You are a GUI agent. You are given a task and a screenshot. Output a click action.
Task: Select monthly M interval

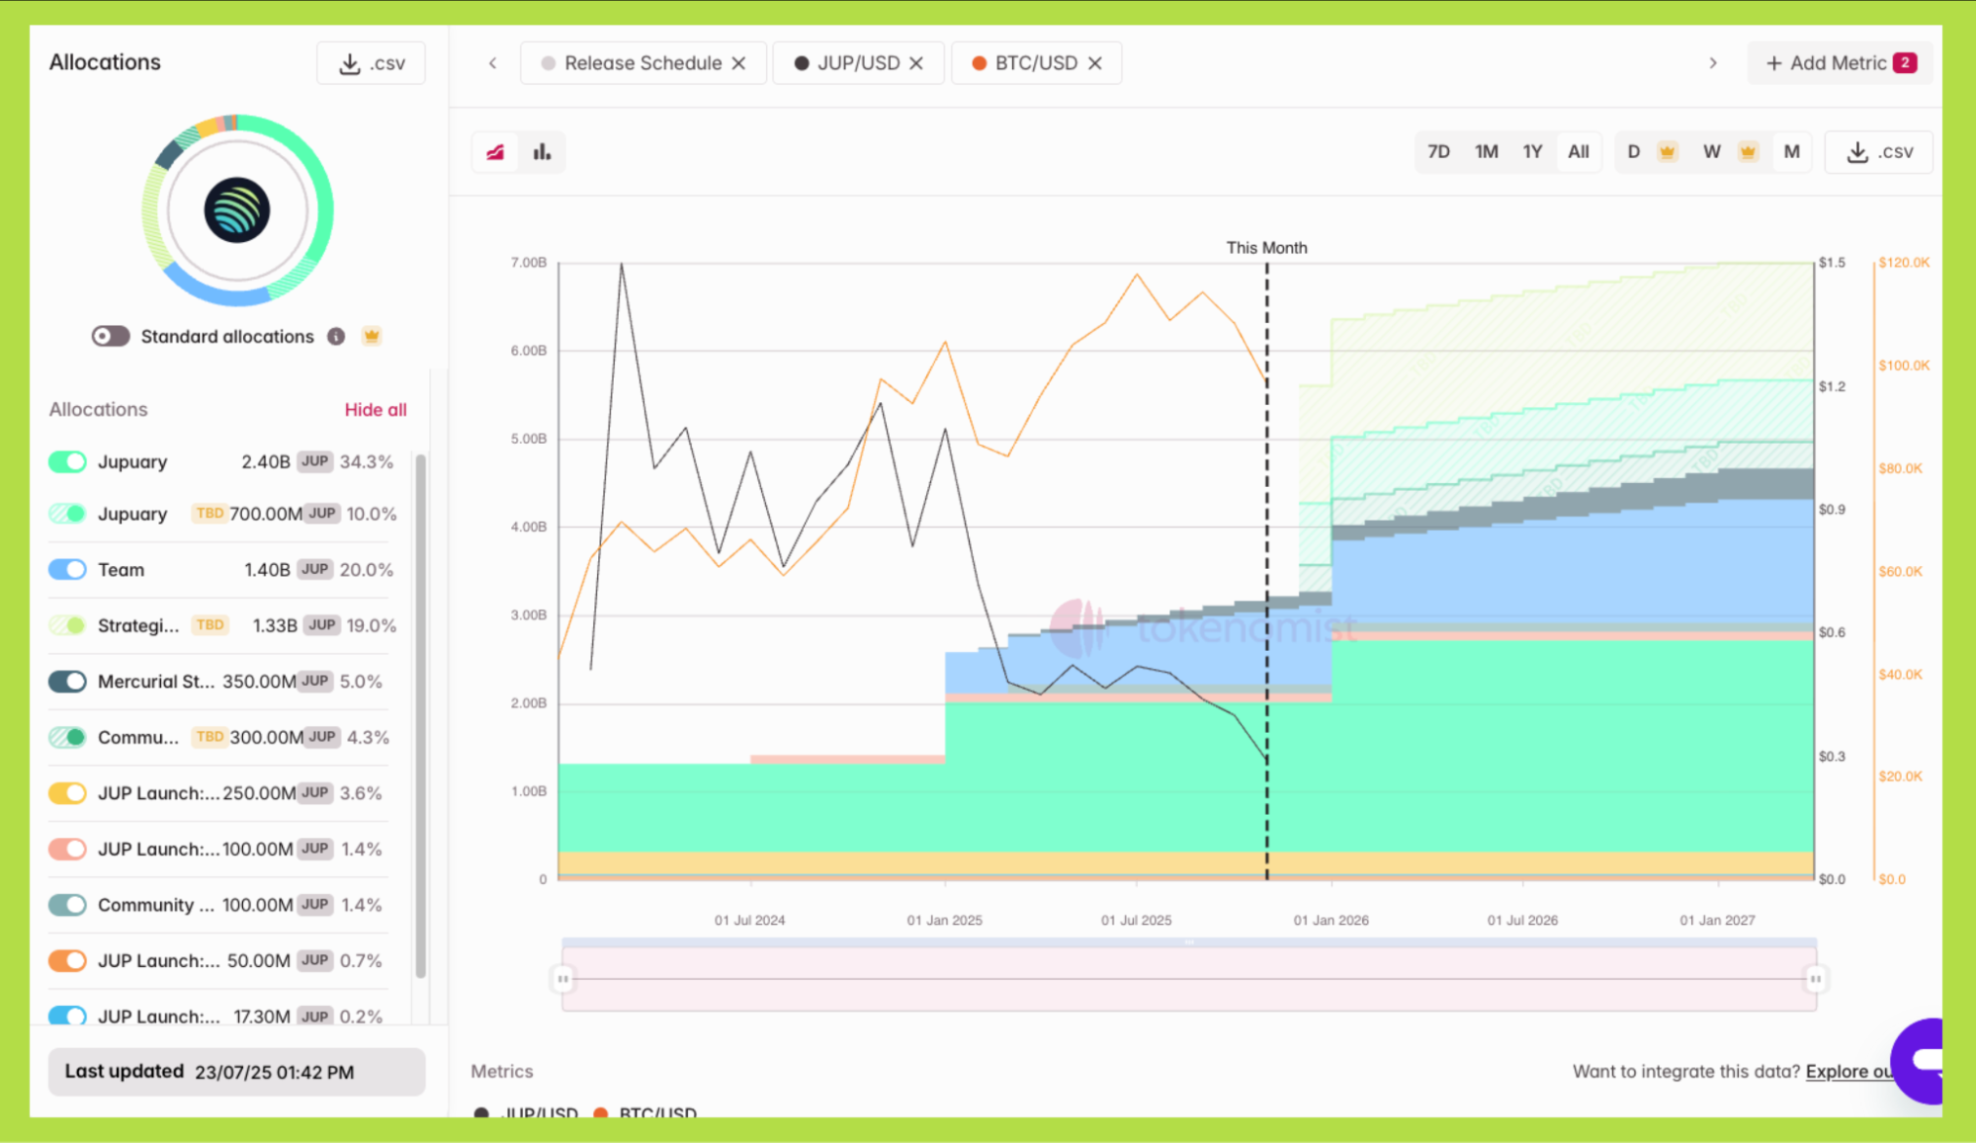(x=1791, y=152)
